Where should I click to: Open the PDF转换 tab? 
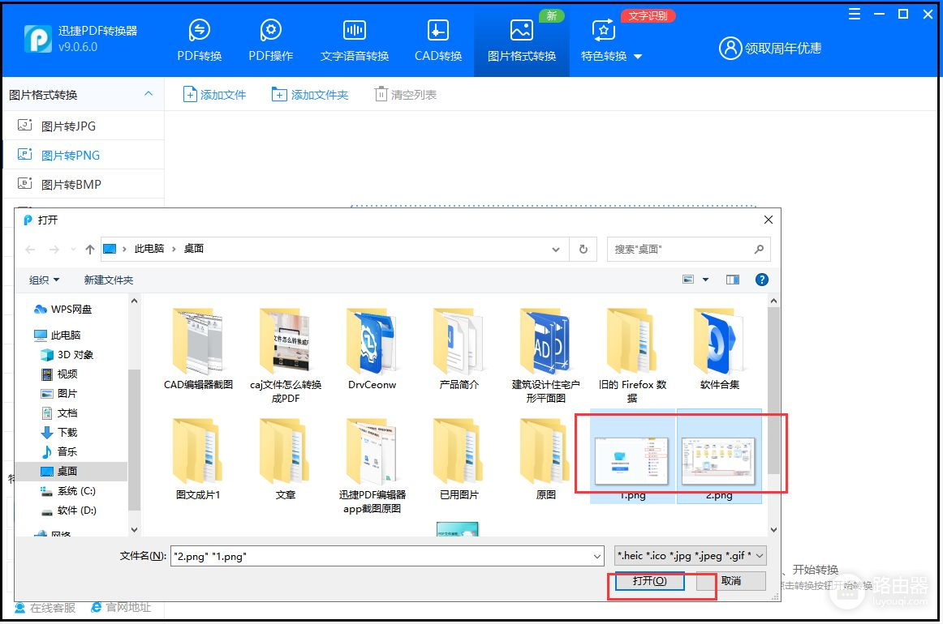tap(199, 41)
